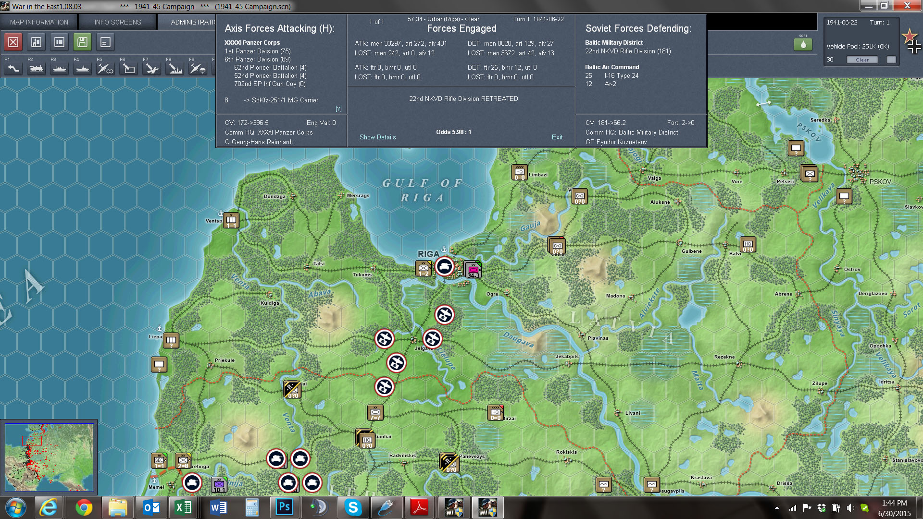923x519 pixels.
Task: Open Skype from the taskbar
Action: [x=353, y=507]
